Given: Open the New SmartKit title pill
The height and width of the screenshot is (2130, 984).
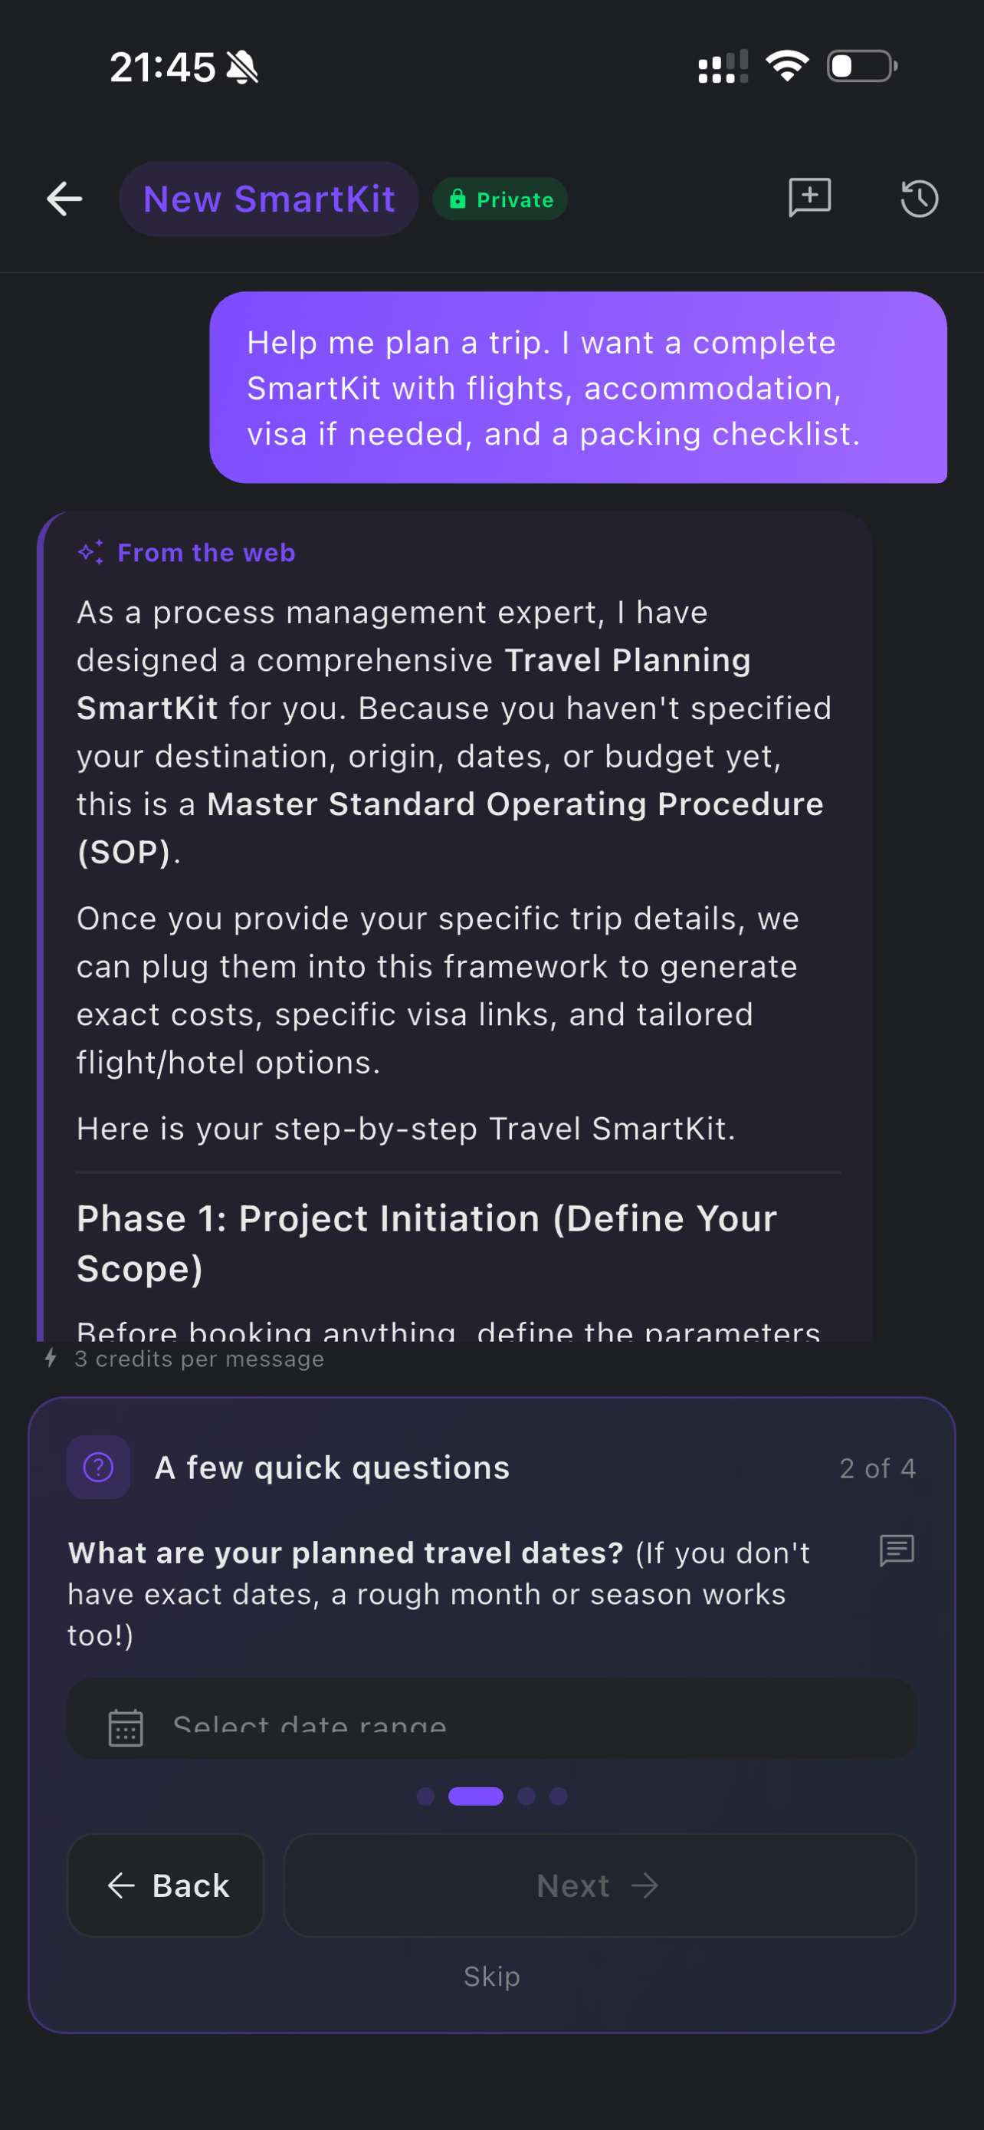Looking at the screenshot, I should point(268,199).
